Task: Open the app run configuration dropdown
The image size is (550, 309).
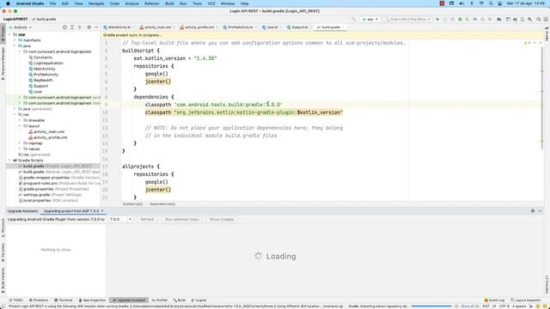Action: 370,19
